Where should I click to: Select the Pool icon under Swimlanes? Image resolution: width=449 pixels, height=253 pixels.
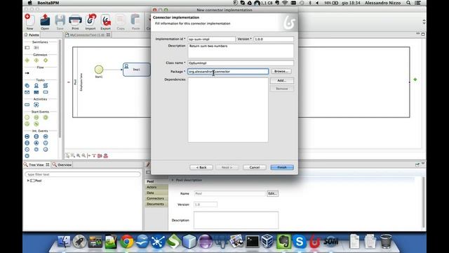(27, 48)
